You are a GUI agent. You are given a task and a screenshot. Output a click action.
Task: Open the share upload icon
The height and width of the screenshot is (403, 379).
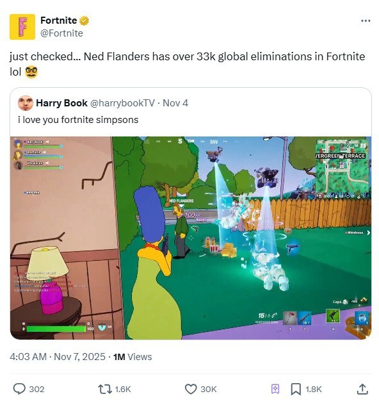tap(362, 389)
